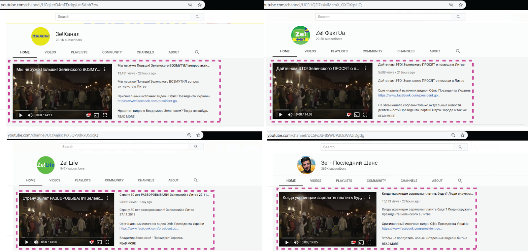This screenshot has width=528, height=251.
Task: Click search button on Ze! Life page
Action: coord(196,147)
